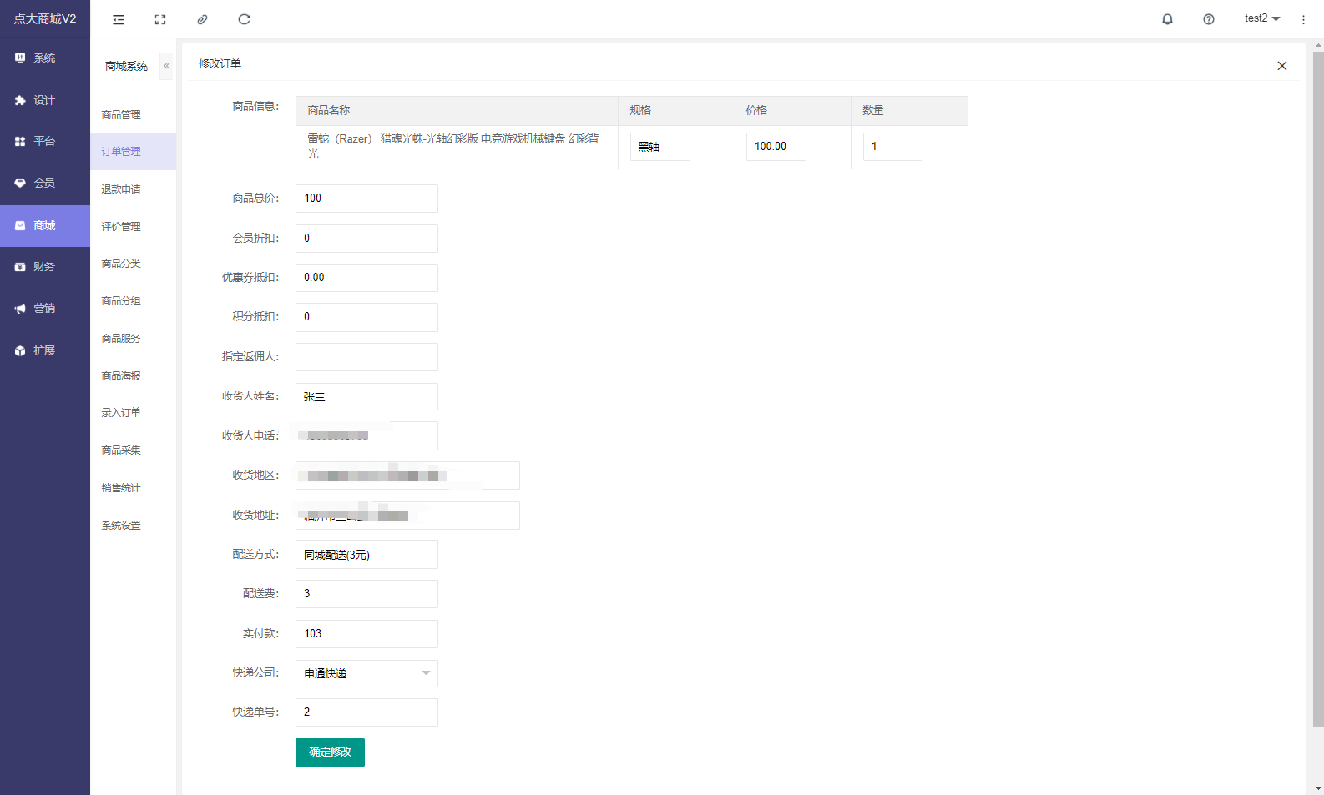Click the link icon in top toolbar

pos(202,19)
